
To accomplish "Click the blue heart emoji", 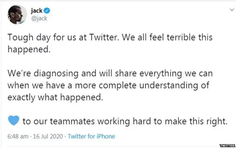I will coord(13,121).
